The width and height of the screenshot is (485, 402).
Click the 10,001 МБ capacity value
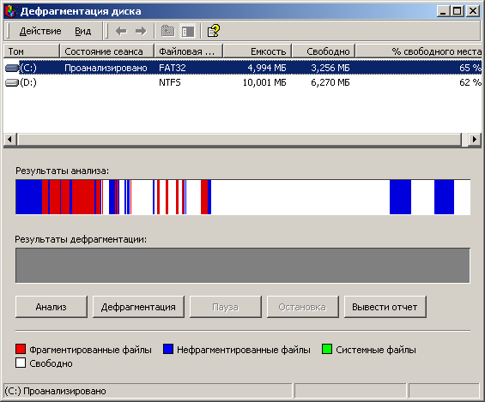pos(264,82)
